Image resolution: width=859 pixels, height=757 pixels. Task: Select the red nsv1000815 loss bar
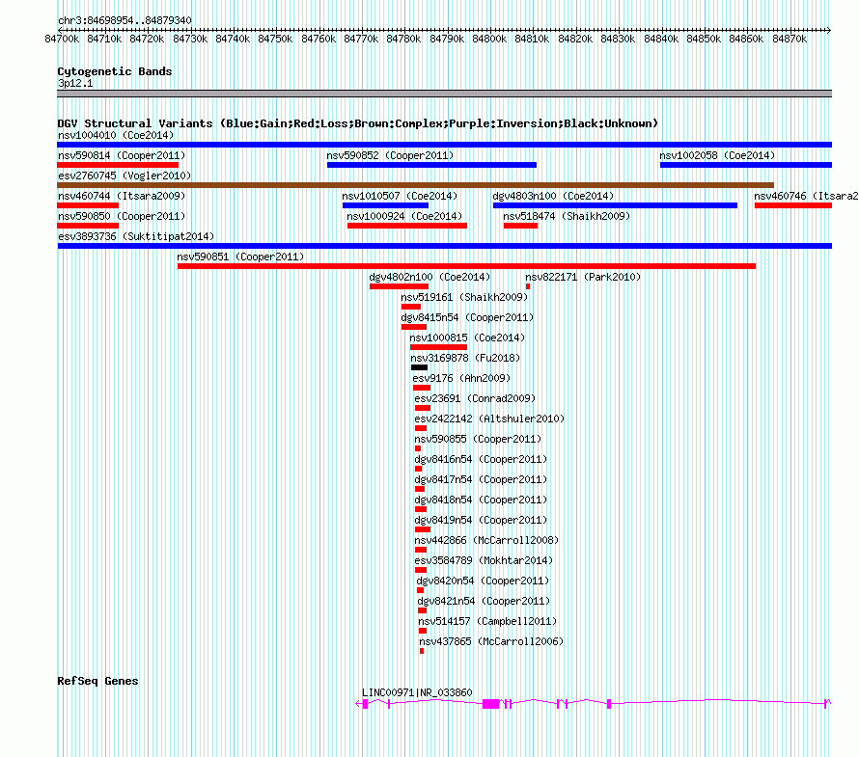click(438, 347)
